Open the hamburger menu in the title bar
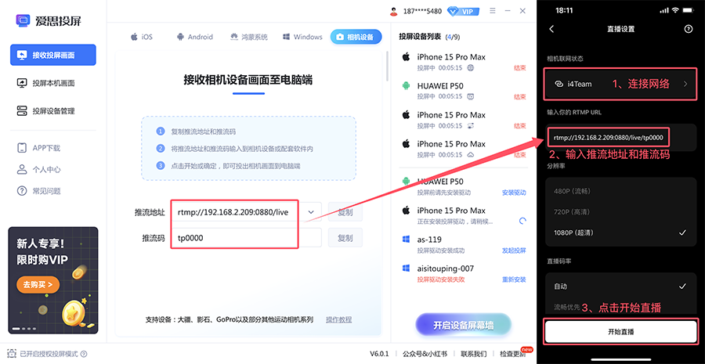The height and width of the screenshot is (364, 705). 493,11
